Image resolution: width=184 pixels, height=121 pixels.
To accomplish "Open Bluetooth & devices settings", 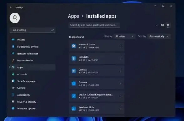I will click(33, 47).
